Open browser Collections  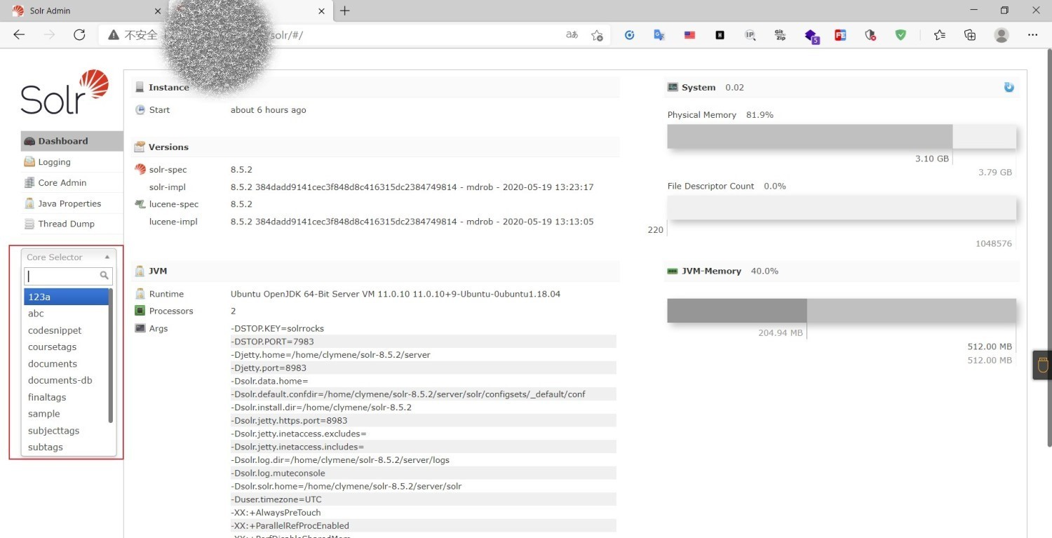(970, 35)
